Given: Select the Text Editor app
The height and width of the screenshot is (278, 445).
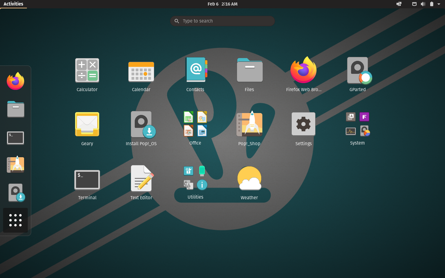Looking at the screenshot, I should coord(141,178).
